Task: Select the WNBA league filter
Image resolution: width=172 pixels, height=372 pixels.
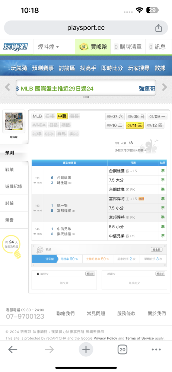Action: (x=39, y=125)
